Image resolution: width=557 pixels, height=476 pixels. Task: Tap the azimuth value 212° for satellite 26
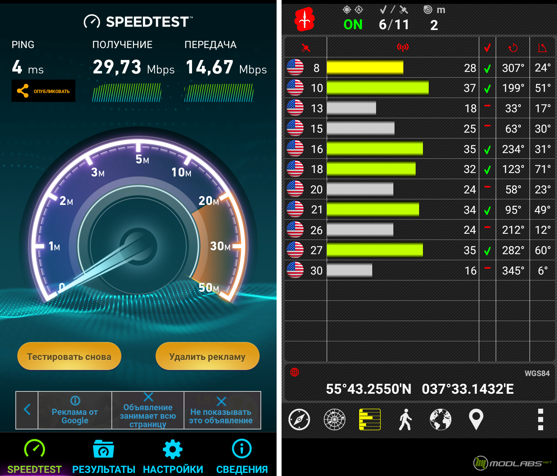513,230
